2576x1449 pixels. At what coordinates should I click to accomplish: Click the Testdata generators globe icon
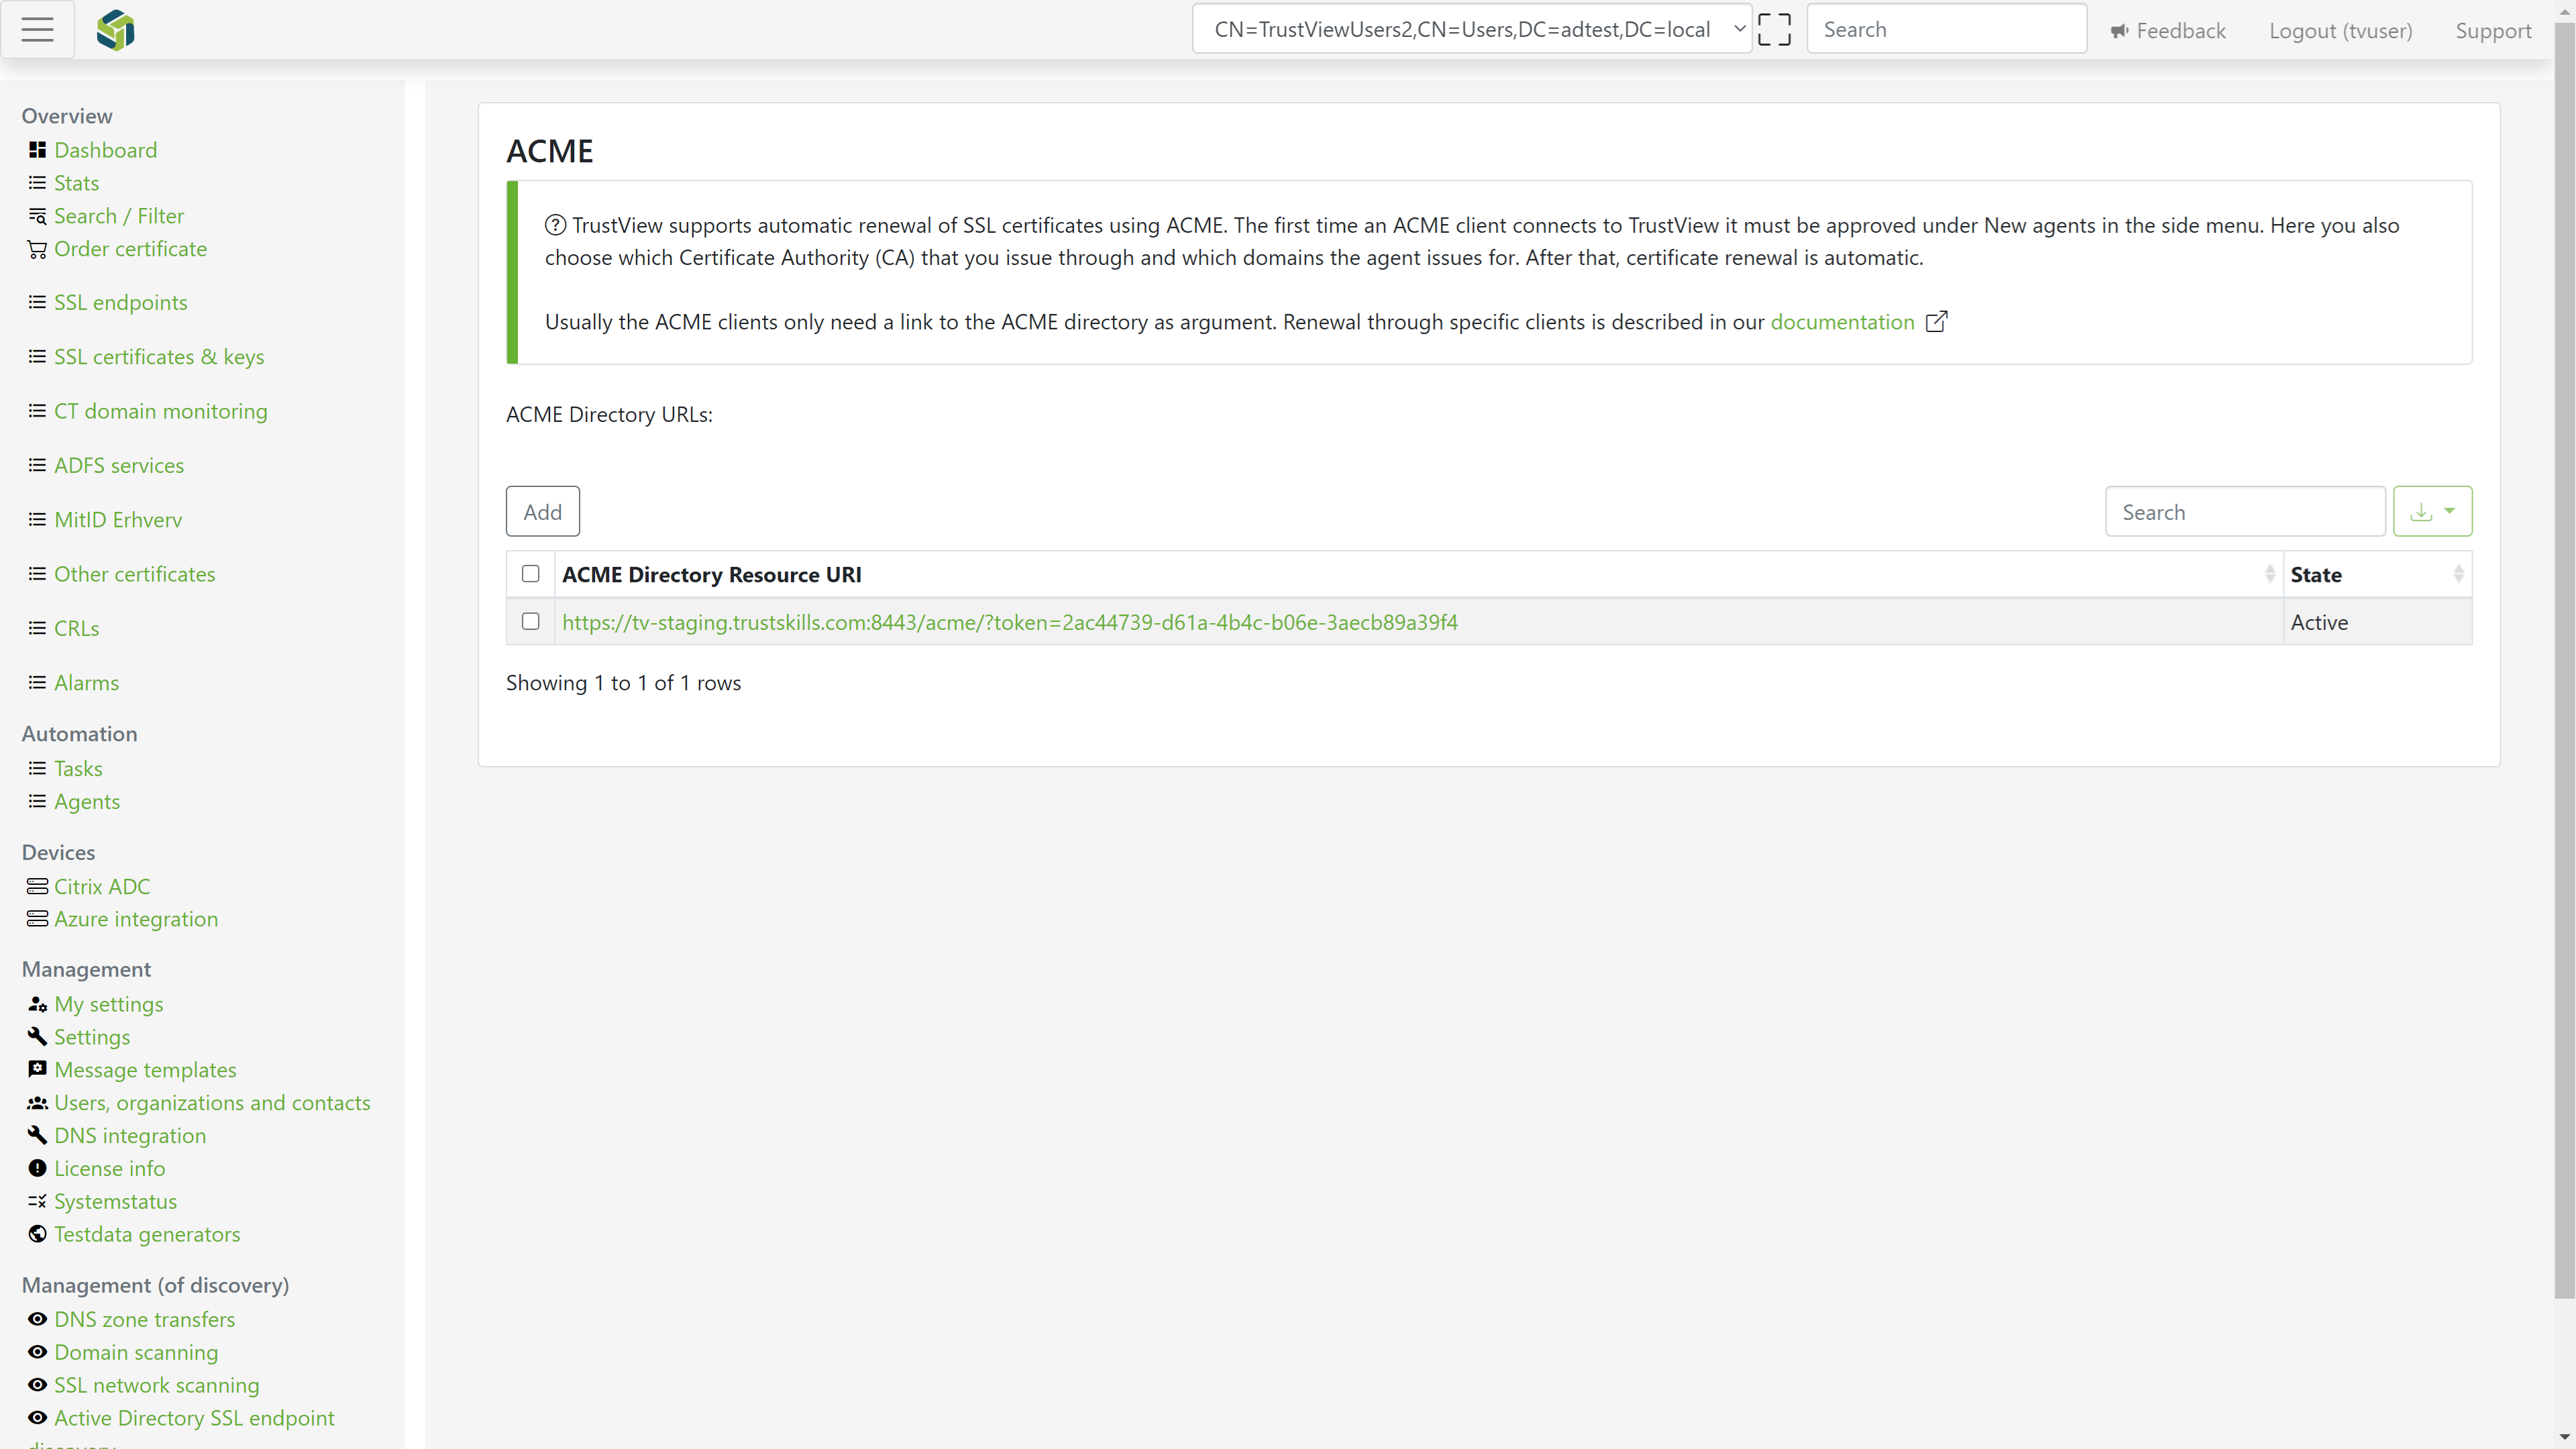point(37,1234)
